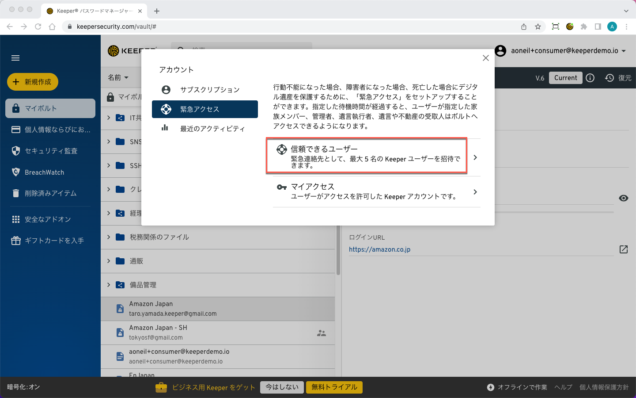Click the amazon.co.jp login link

379,249
